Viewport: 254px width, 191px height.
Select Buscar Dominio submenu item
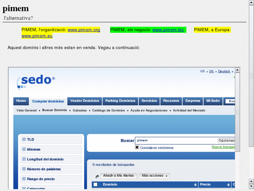[x=55, y=110]
